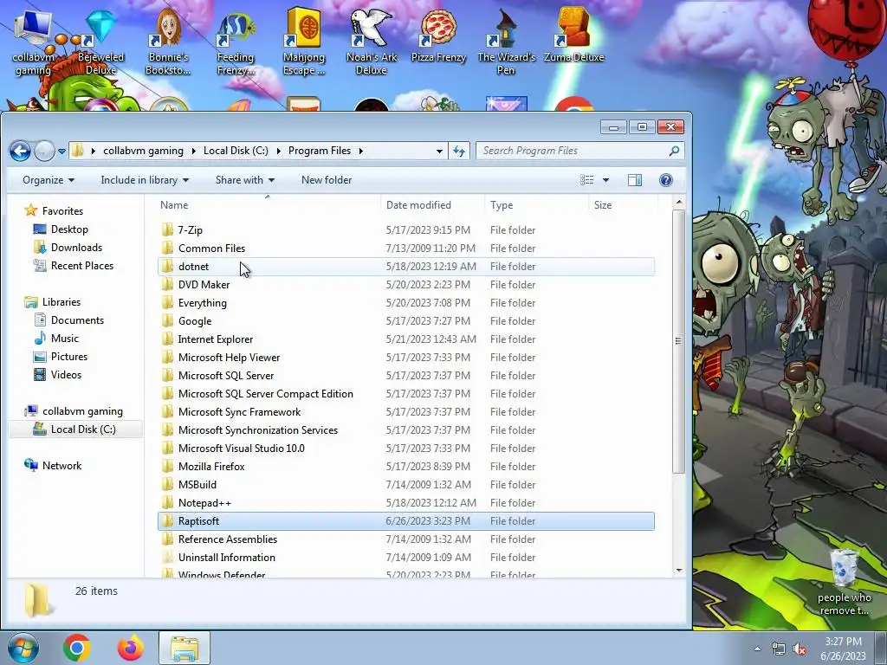
Task: Open the Organize dropdown menu
Action: point(49,180)
